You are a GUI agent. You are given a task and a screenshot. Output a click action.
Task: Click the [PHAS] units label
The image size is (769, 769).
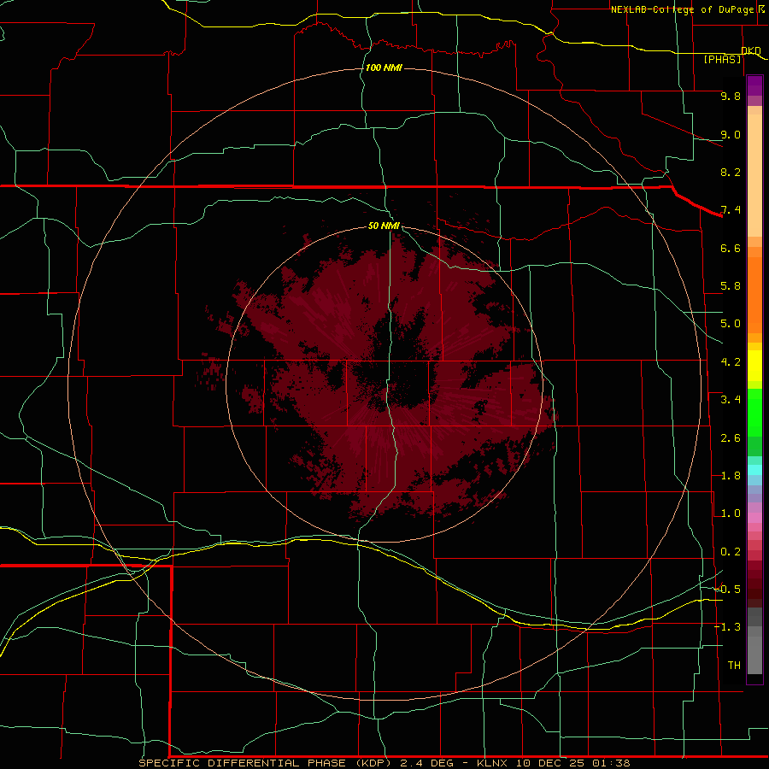[723, 59]
